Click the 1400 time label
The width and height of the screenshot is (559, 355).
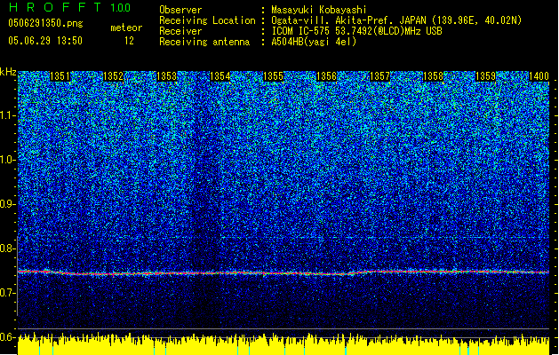click(539, 76)
